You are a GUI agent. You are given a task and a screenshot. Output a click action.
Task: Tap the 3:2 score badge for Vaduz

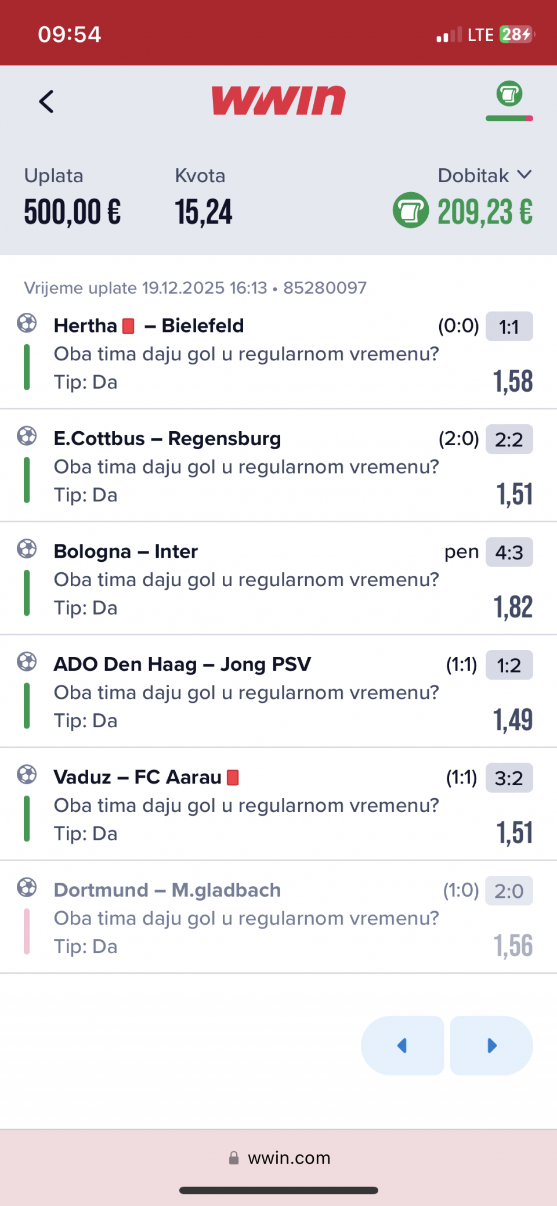[509, 778]
